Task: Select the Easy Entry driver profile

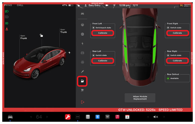Action: pos(94,5)
